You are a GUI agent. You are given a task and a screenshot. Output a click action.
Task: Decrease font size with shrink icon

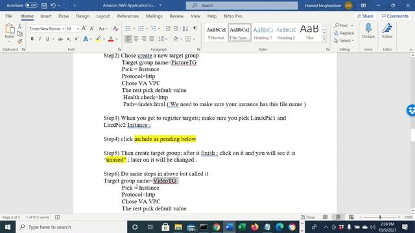pos(92,28)
